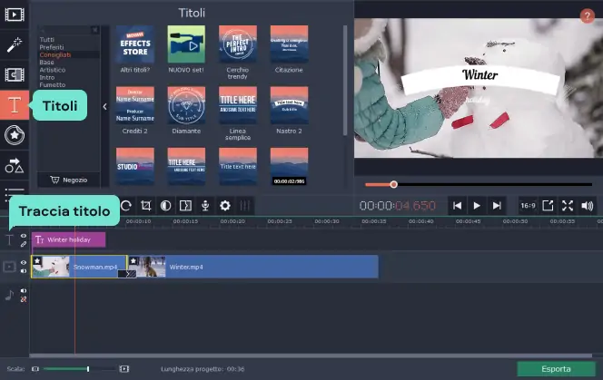Image resolution: width=603 pixels, height=380 pixels.
Task: Toggle title track visibility eye
Action: 24,236
